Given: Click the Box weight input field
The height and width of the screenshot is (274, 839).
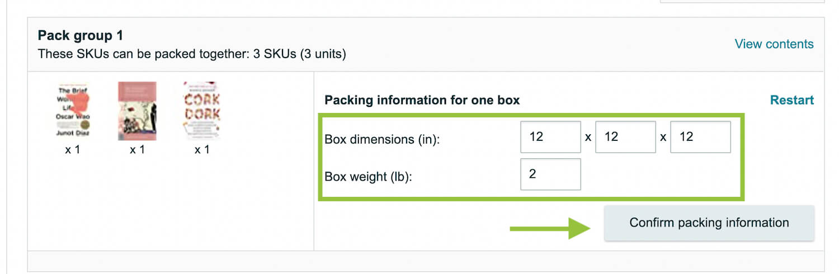Looking at the screenshot, I should pyautogui.click(x=550, y=174).
